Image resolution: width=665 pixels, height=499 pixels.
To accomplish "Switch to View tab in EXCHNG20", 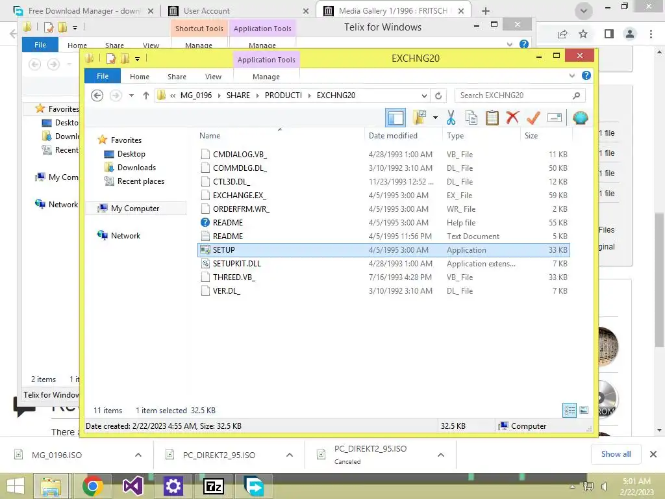I will point(213,77).
